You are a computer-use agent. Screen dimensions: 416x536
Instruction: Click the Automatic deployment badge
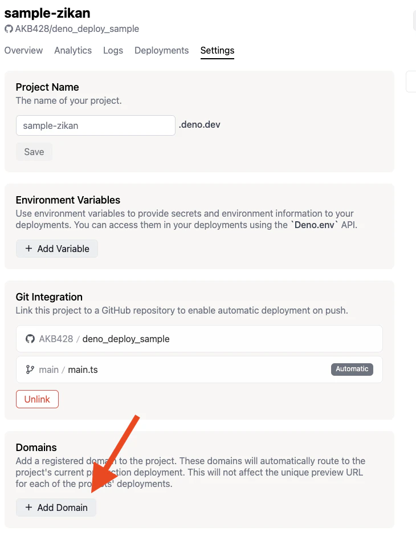[352, 369]
